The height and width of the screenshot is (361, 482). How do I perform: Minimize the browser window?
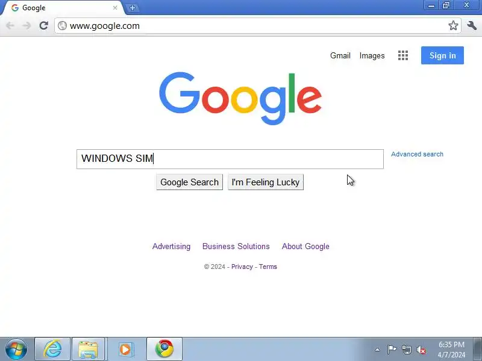[x=431, y=5]
